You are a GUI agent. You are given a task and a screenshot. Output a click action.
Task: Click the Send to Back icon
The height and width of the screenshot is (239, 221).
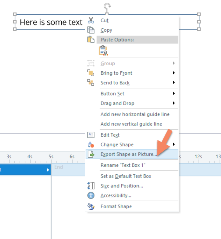[91, 83]
